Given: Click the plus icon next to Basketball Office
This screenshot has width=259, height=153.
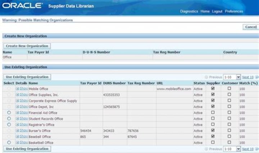Looking at the screenshot, I should click(x=18, y=143).
